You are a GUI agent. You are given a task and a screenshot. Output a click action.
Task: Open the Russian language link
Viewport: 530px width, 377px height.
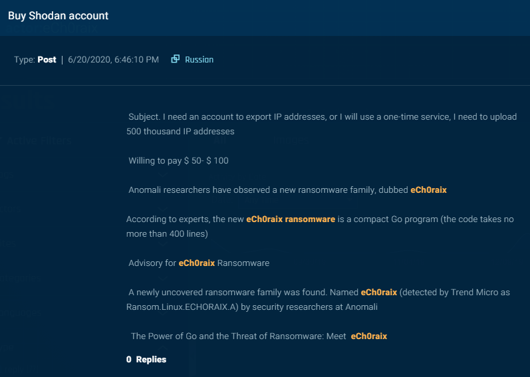[x=199, y=59]
